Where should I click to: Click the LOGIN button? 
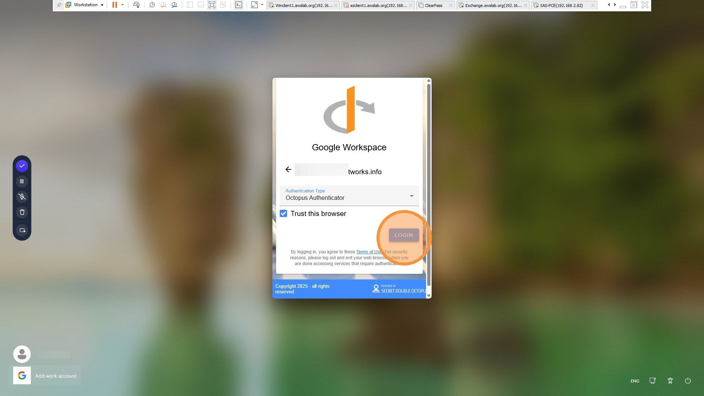click(404, 235)
